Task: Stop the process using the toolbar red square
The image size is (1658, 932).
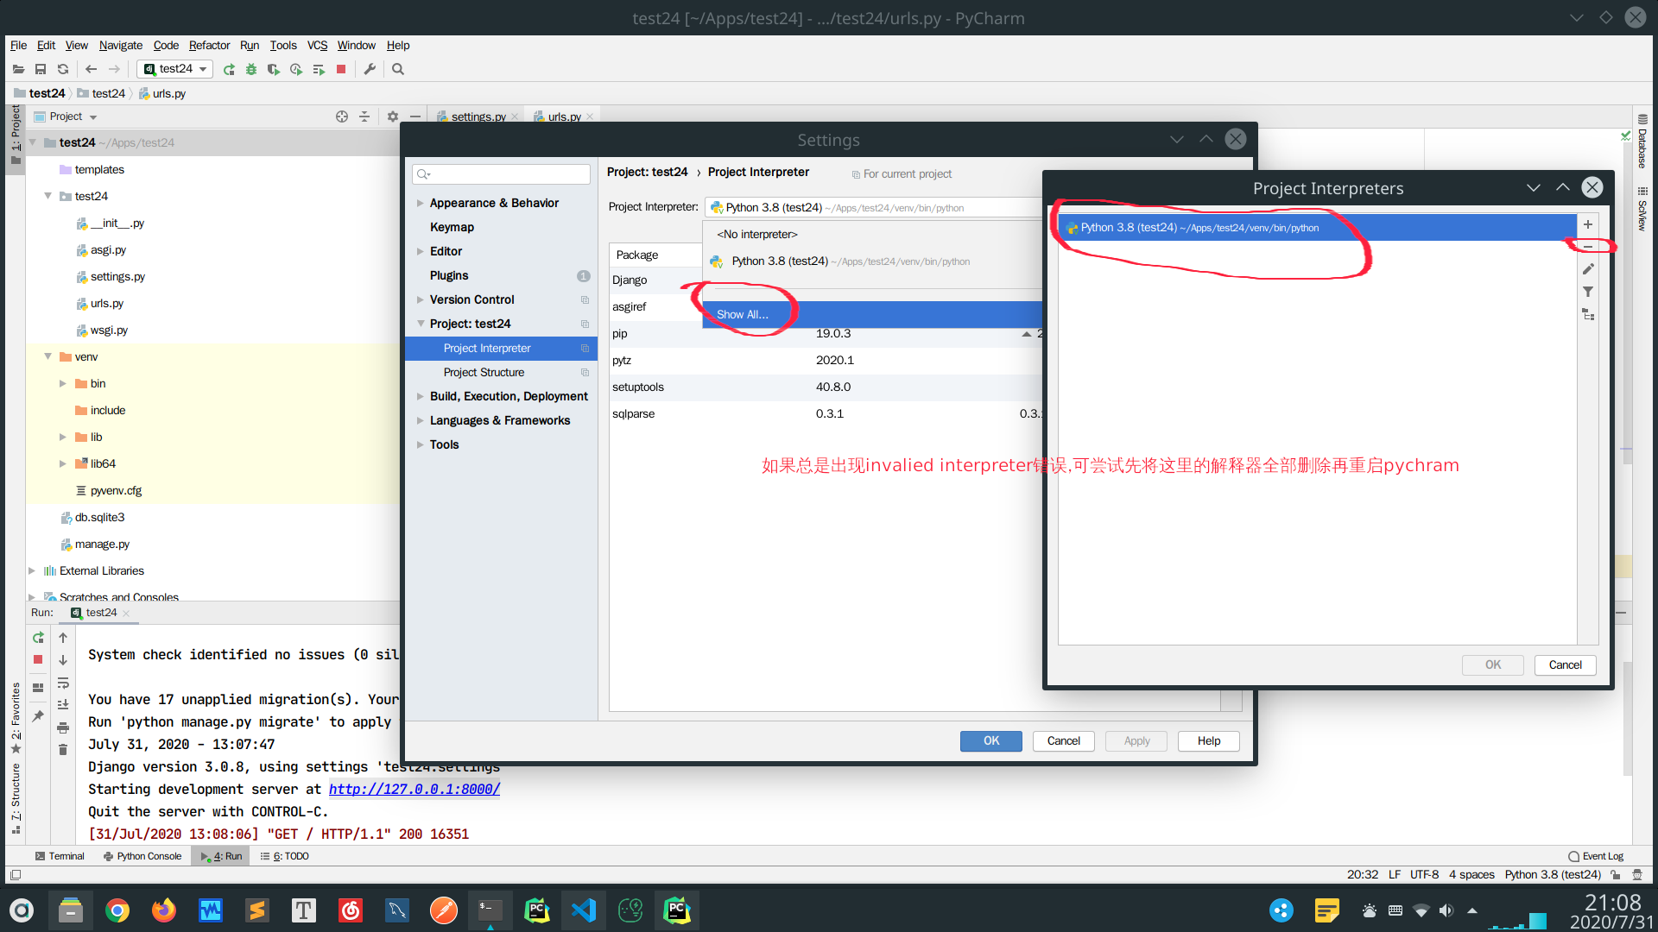Action: pyautogui.click(x=341, y=69)
